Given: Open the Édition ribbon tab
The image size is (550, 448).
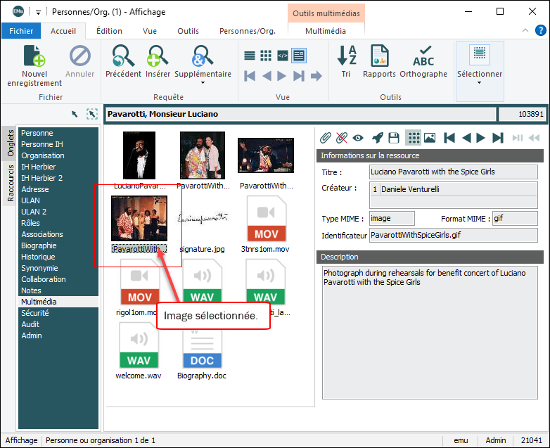Looking at the screenshot, I should [109, 31].
